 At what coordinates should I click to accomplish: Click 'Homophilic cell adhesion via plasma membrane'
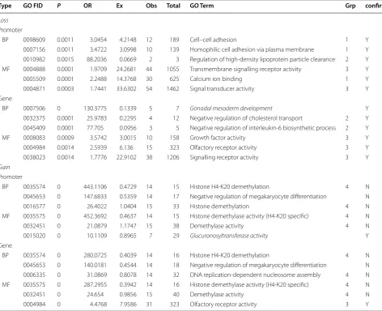click(252, 49)
